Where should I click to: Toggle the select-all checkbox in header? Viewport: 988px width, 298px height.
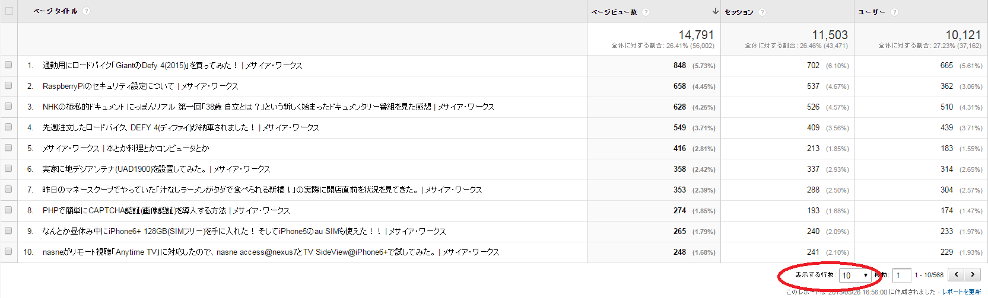[x=8, y=11]
